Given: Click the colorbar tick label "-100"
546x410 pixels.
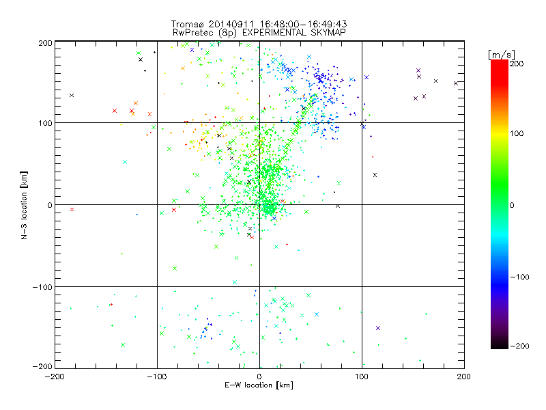Looking at the screenshot, I should click(519, 277).
